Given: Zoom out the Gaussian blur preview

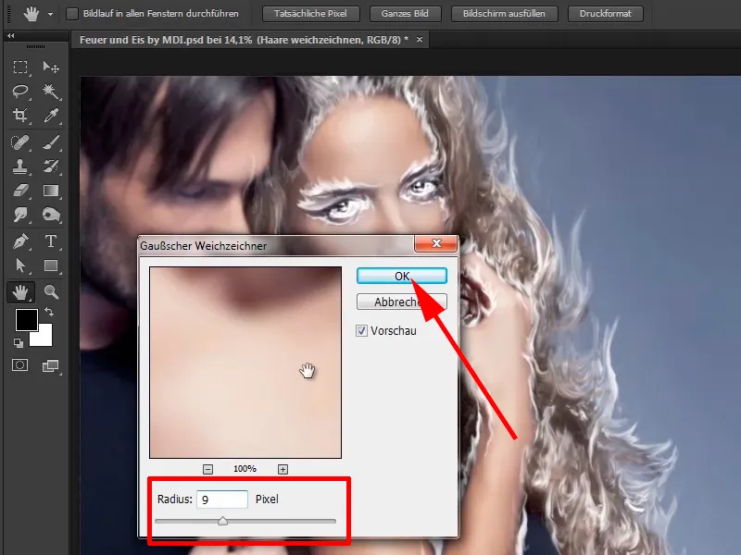Looking at the screenshot, I should tap(207, 469).
